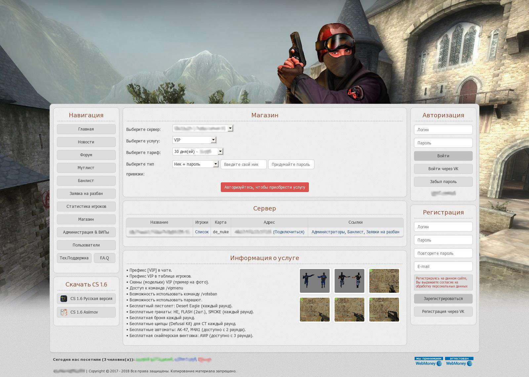The image size is (529, 377).
Task: Open the F.A.Q navigation button
Action: (x=104, y=258)
